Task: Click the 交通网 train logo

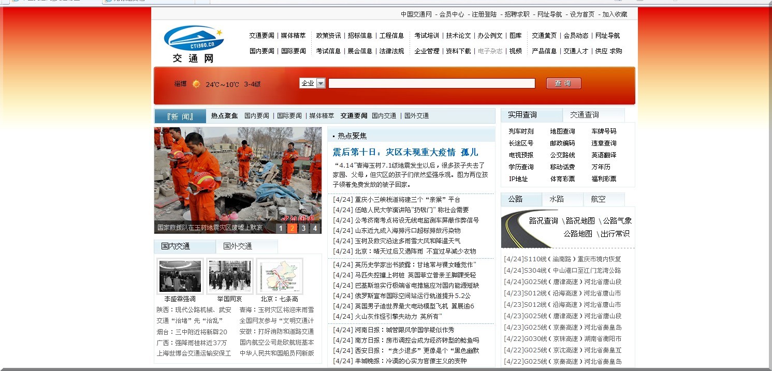Action: coord(193,39)
